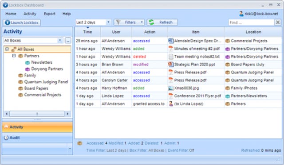284x165 pixels.
Task: Click the All Boxes stacked icon
Action: (x=14, y=49)
